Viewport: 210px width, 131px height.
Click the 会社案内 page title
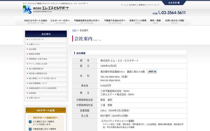[x=83, y=39]
